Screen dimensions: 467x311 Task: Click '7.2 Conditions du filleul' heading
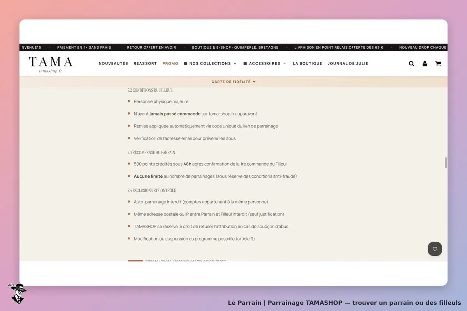[150, 90]
